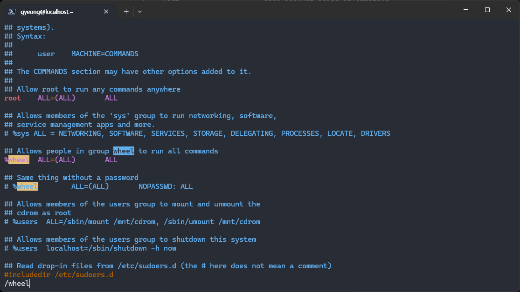
Task: Click the 'root' user entry
Action: tap(13, 98)
